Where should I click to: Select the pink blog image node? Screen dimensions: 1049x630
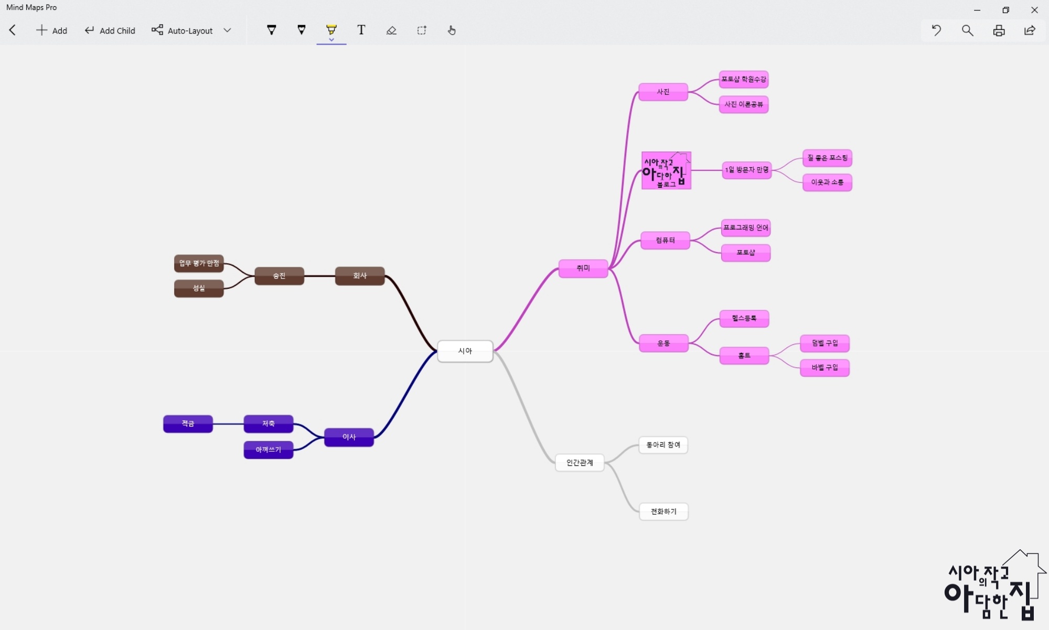click(x=666, y=171)
